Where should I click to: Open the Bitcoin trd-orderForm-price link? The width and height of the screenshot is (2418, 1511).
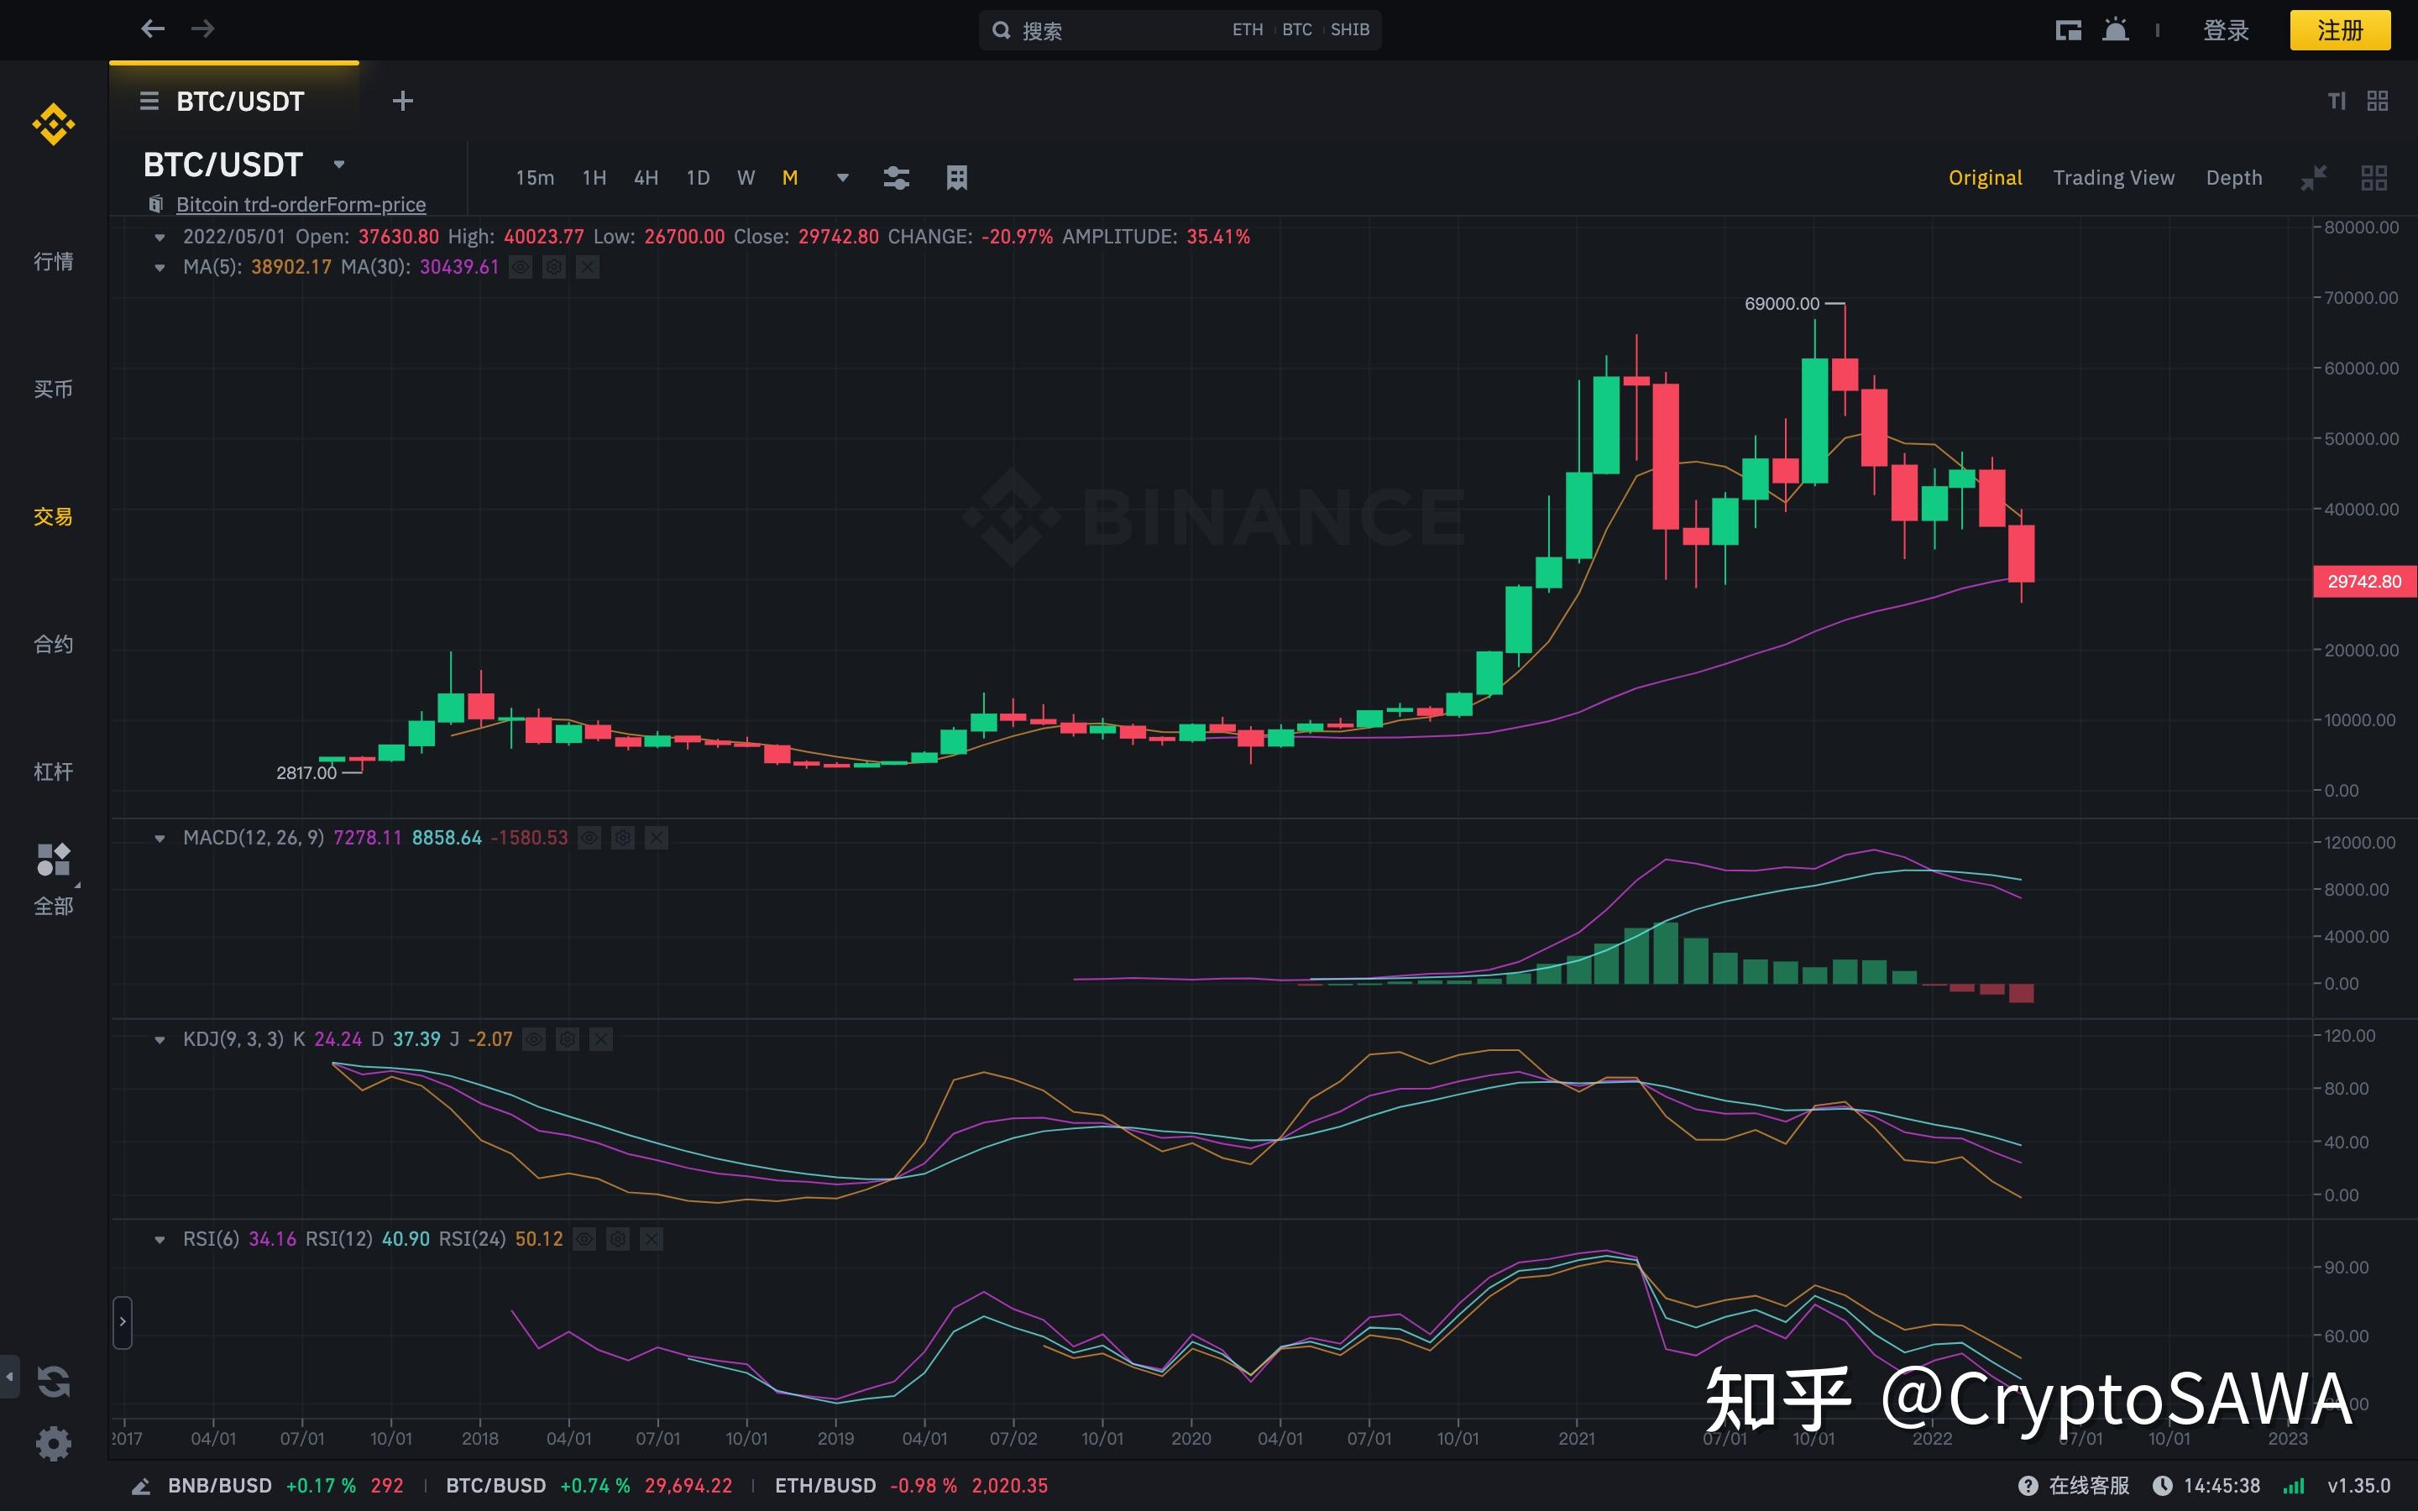click(x=301, y=205)
